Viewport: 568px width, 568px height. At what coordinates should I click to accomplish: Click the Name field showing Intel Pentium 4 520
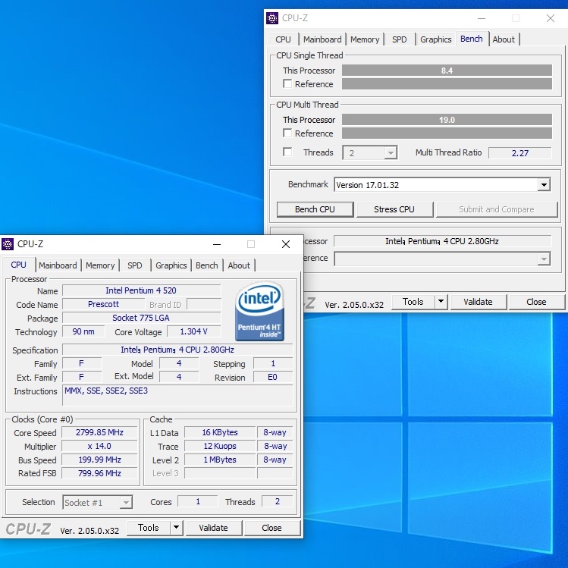141,290
